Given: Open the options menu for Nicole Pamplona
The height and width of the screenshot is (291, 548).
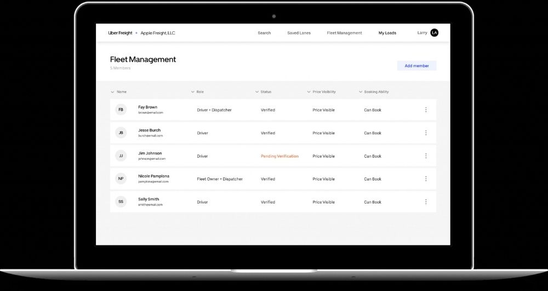Looking at the screenshot, I should (x=426, y=179).
